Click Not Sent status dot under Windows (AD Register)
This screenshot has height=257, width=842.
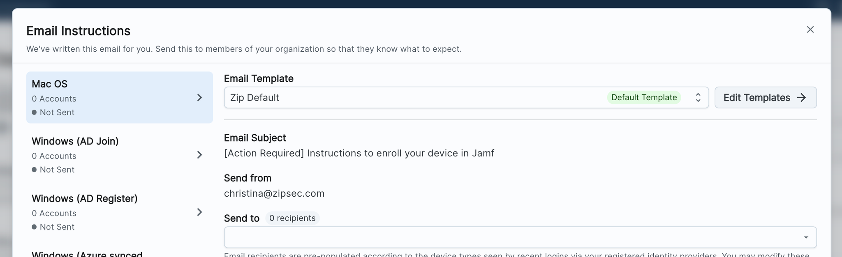34,227
